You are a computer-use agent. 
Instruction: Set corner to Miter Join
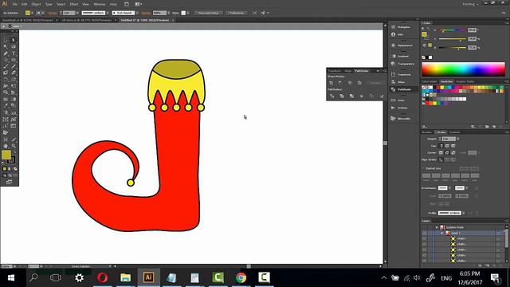pos(441,152)
